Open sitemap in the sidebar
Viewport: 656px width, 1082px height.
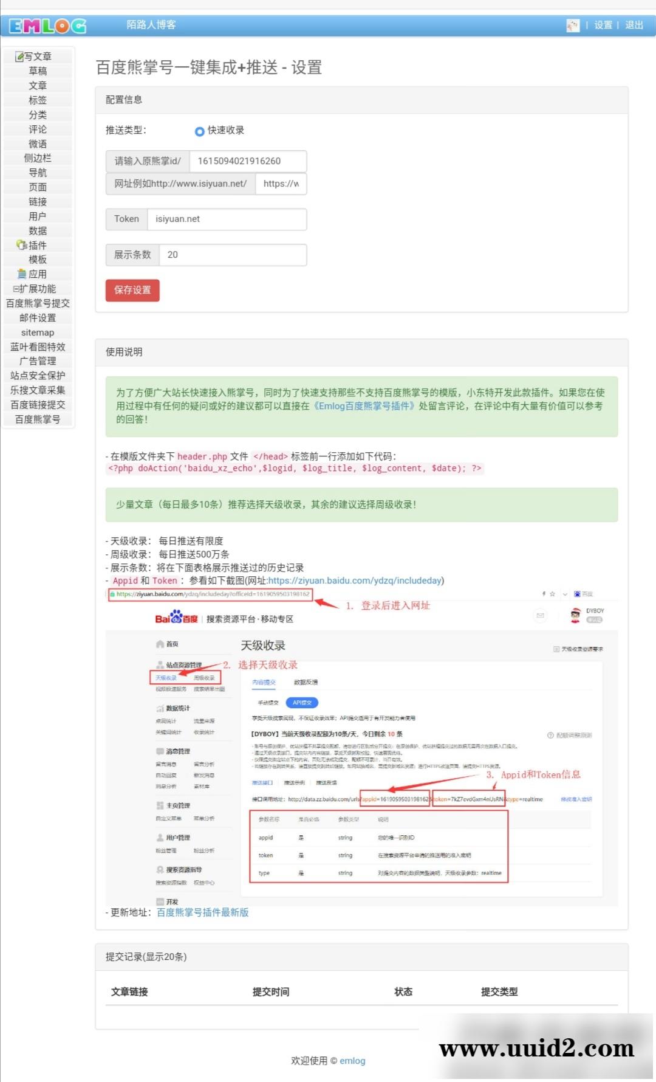pos(38,333)
